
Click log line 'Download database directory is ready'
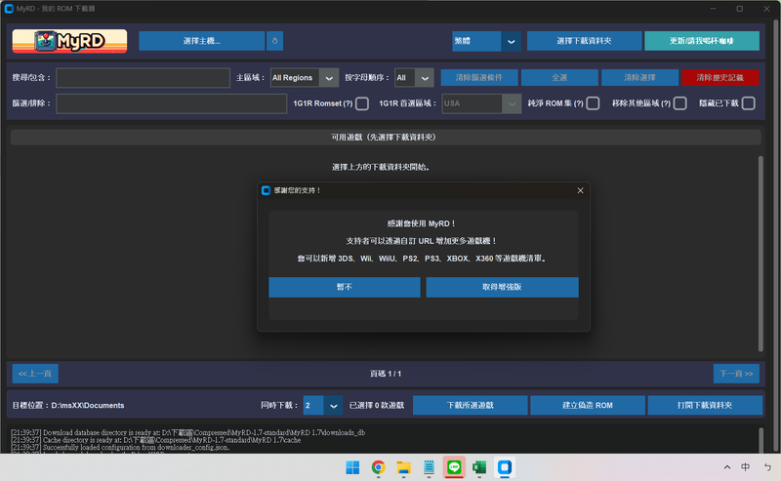point(187,432)
